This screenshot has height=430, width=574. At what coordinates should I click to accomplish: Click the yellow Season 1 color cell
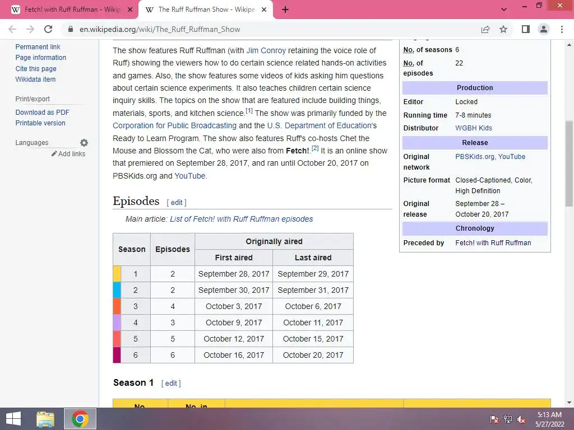(117, 274)
